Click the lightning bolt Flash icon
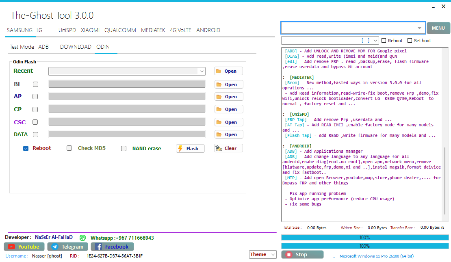 click(181, 149)
